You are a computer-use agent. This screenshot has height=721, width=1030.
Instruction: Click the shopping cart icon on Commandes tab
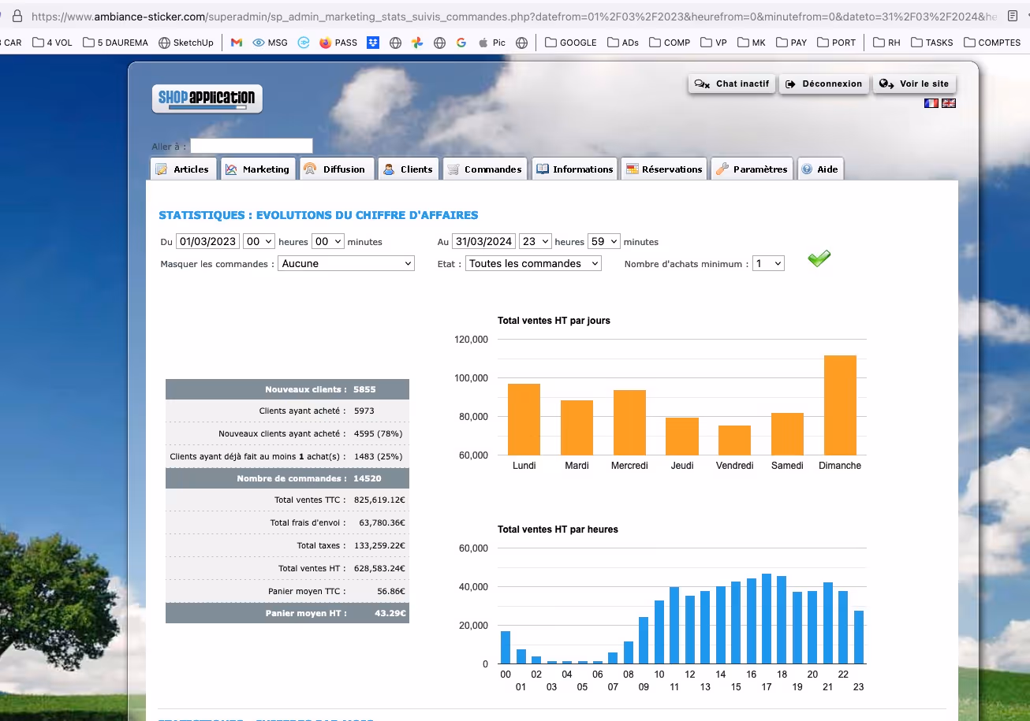453,169
